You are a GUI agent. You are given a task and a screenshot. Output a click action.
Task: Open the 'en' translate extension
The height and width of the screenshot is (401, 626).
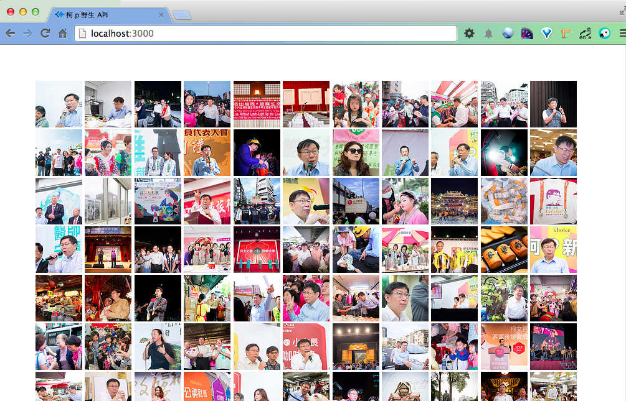[585, 34]
